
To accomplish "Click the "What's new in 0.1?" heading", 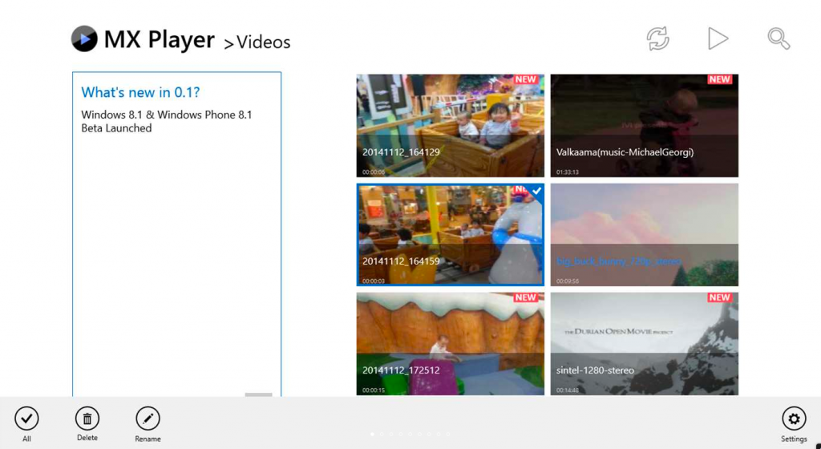I will 140,93.
